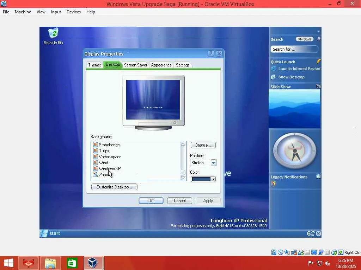Open File Explorer from host taskbar

(50, 263)
